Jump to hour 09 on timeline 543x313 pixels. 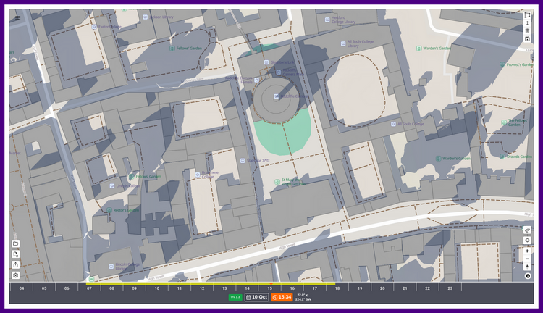(135, 288)
